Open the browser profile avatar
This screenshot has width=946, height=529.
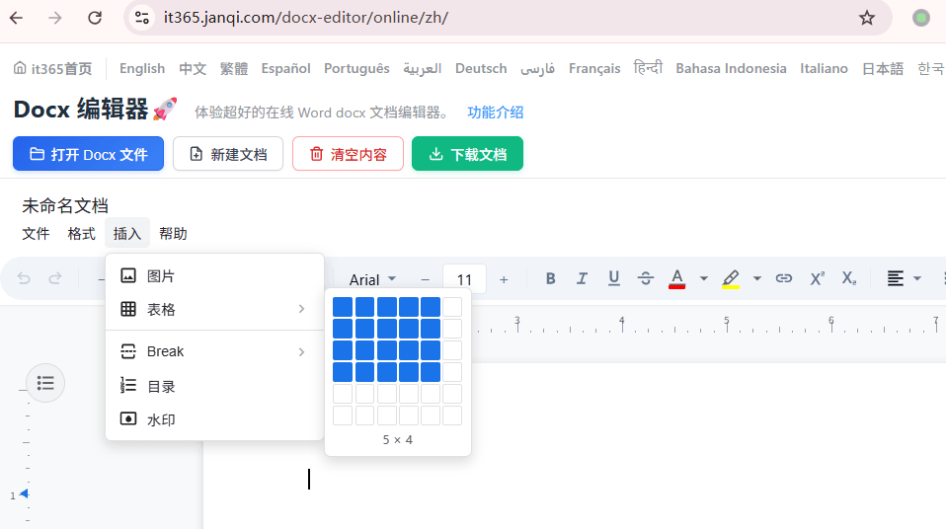click(x=920, y=18)
